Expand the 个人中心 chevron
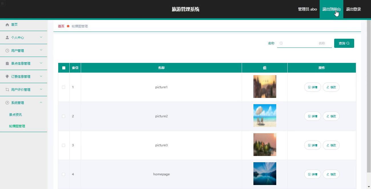Image resolution: width=371 pixels, height=189 pixels. point(41,37)
